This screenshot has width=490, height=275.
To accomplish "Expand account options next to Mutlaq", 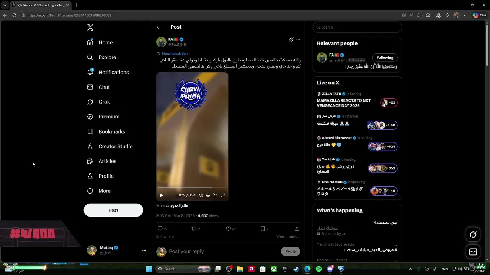I will pos(144,251).
